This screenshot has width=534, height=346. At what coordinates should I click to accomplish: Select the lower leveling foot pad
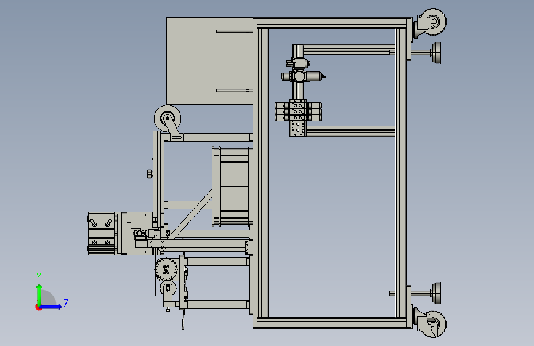[x=437, y=293]
